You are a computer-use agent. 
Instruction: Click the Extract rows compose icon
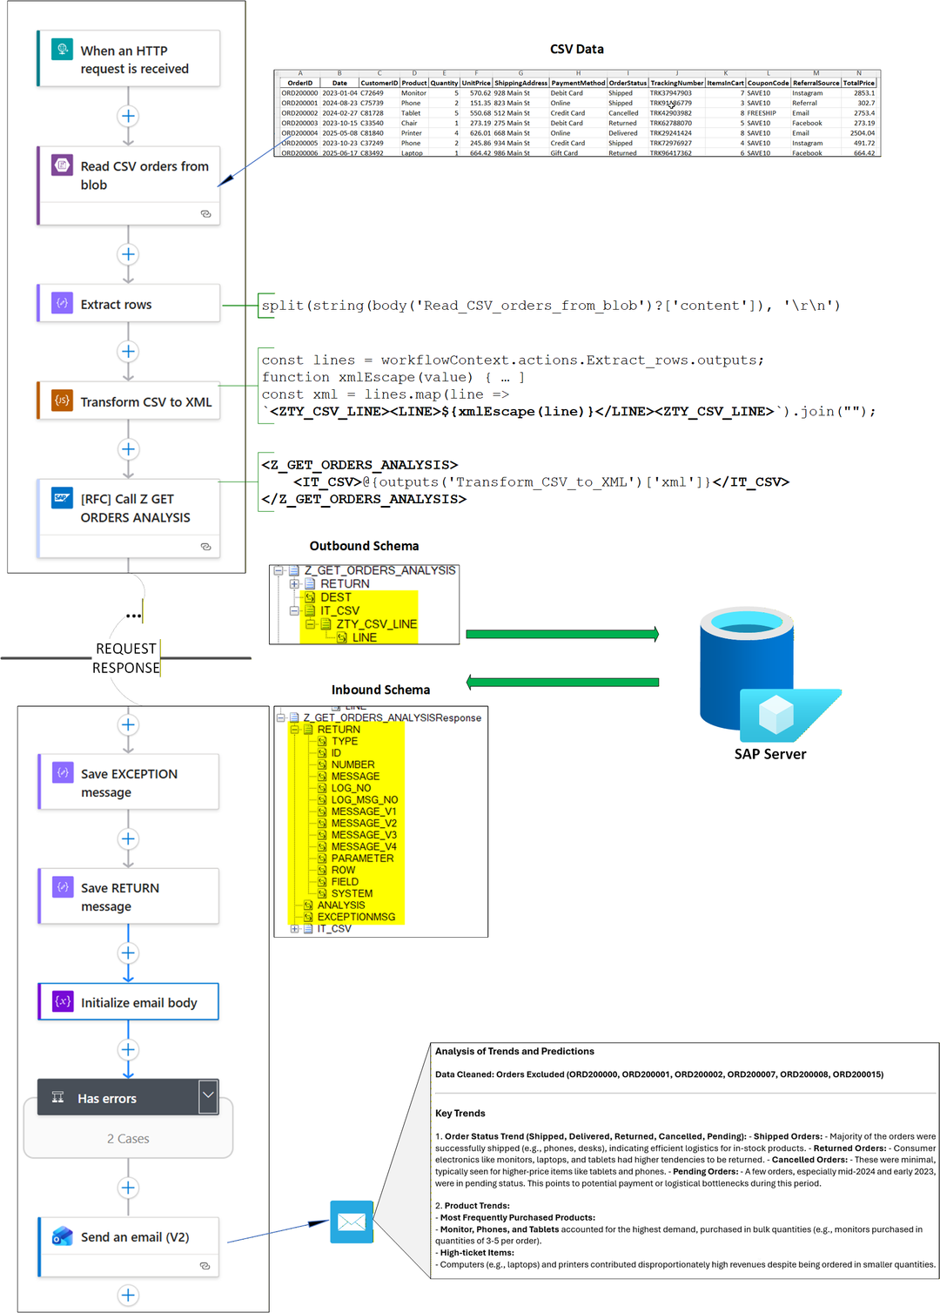pyautogui.click(x=62, y=303)
